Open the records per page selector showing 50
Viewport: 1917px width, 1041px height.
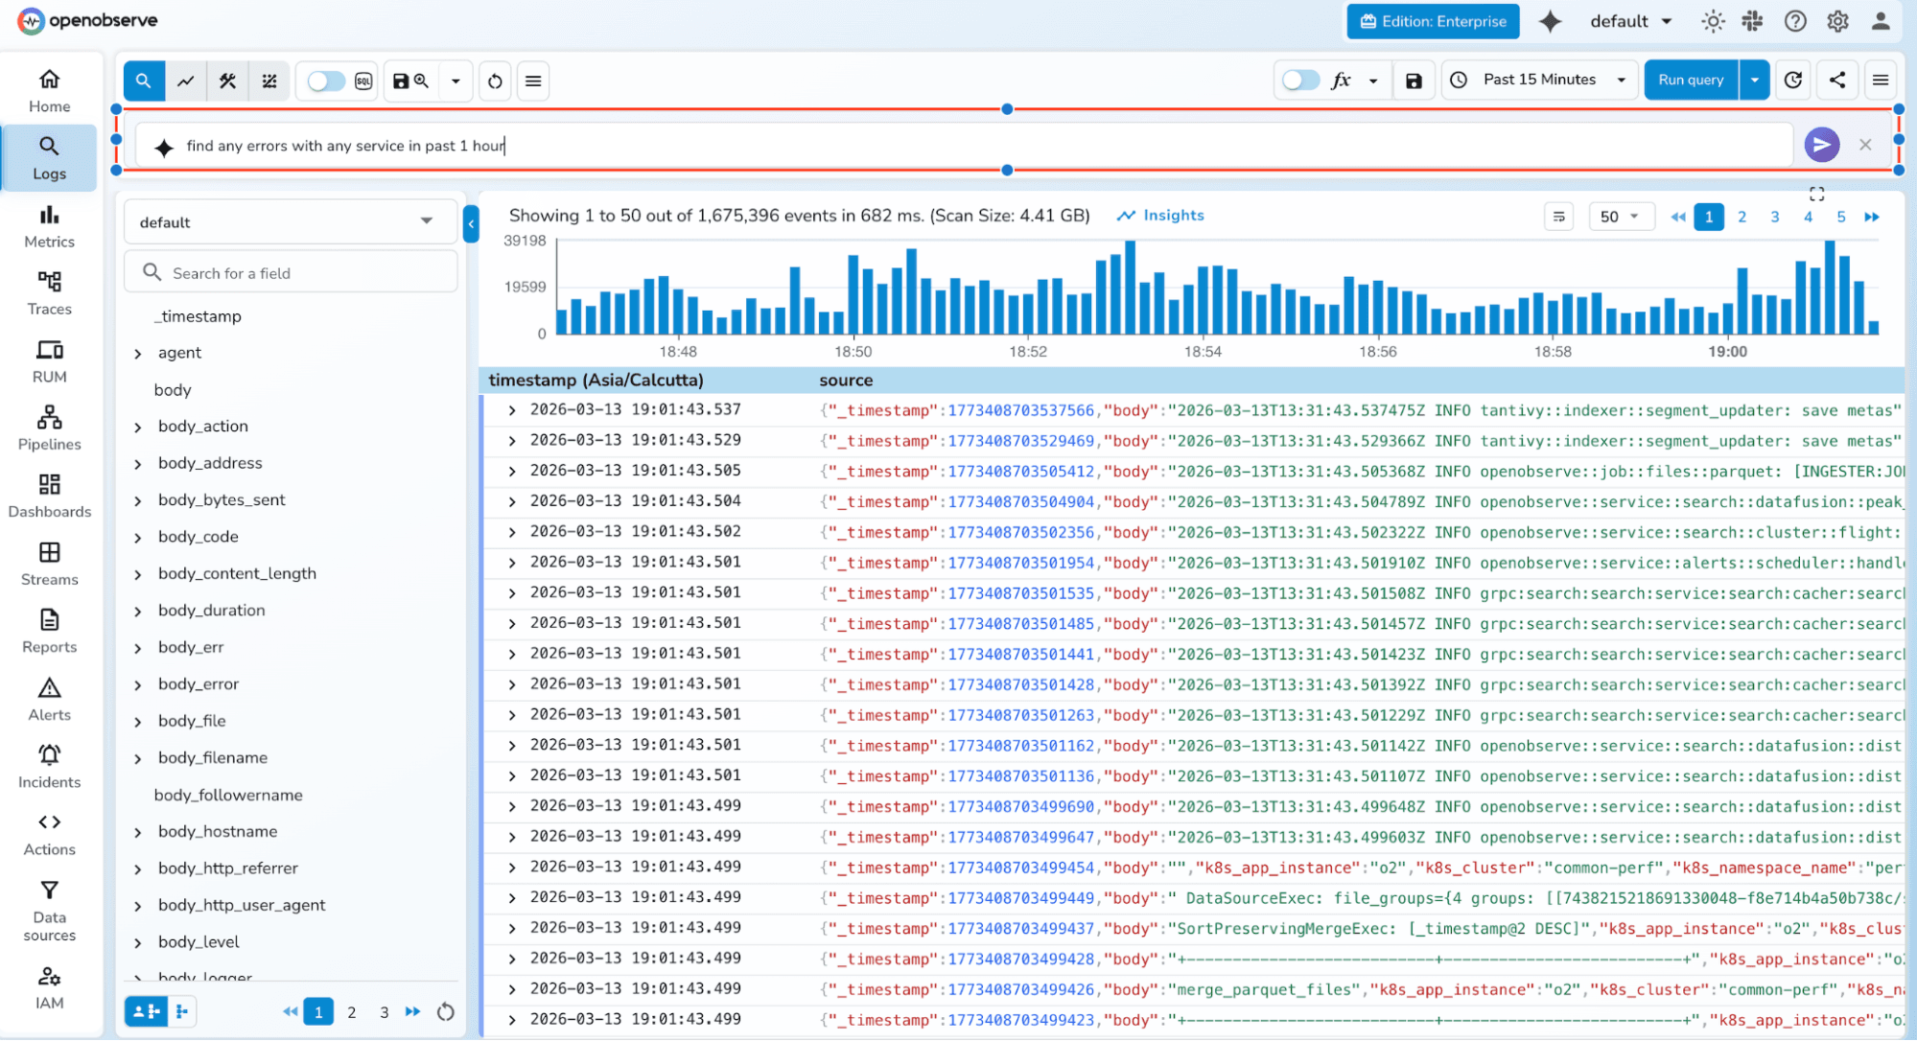pyautogui.click(x=1621, y=216)
